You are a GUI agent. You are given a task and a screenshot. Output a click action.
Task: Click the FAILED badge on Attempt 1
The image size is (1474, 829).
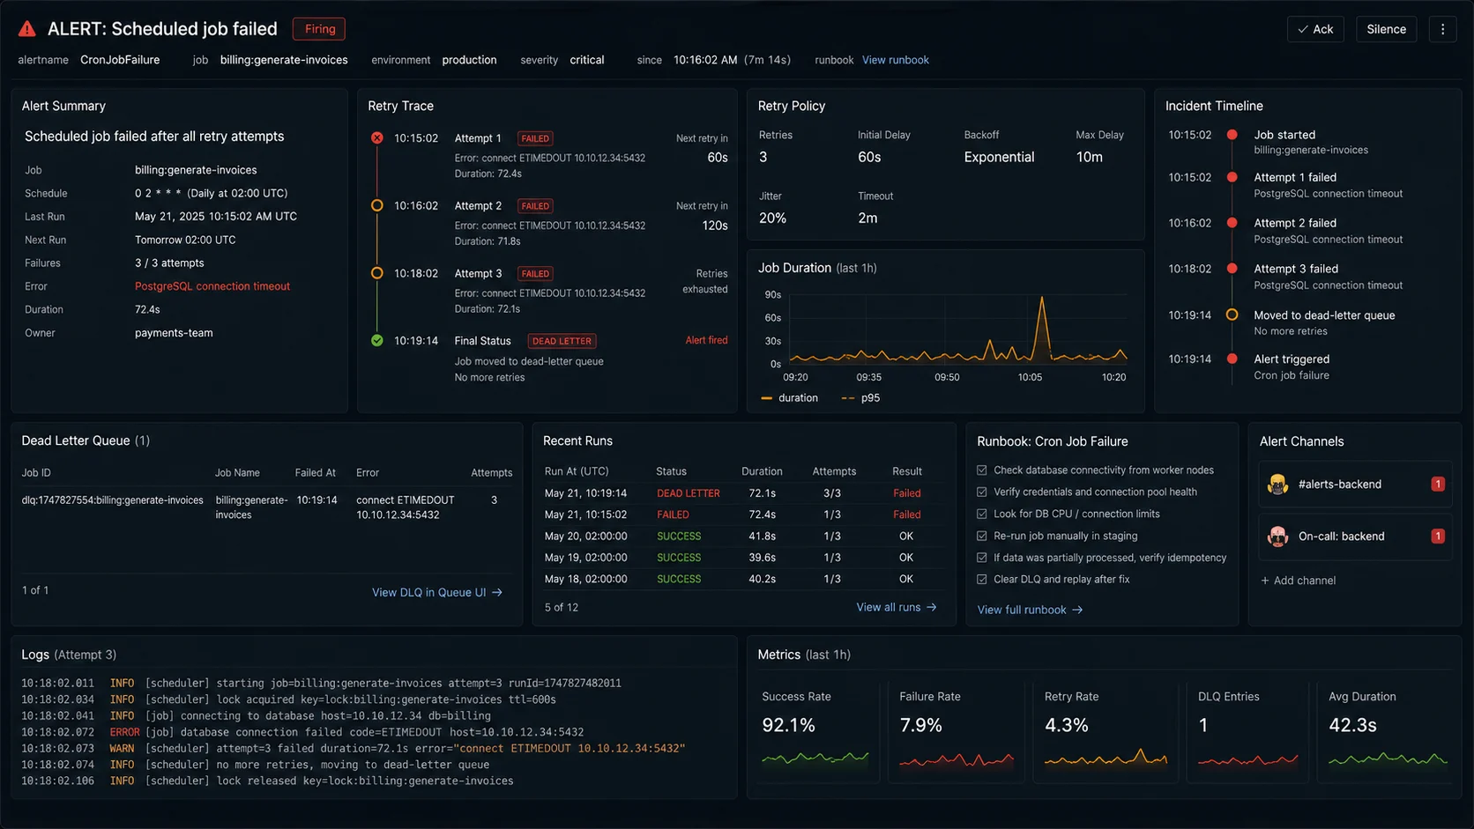coord(535,138)
